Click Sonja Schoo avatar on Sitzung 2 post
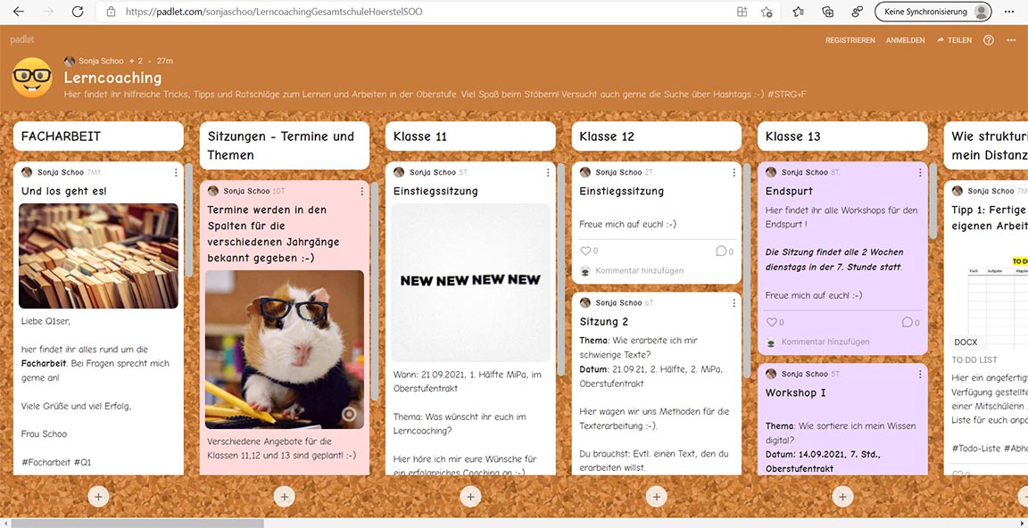Image resolution: width=1028 pixels, height=528 pixels. (x=584, y=302)
